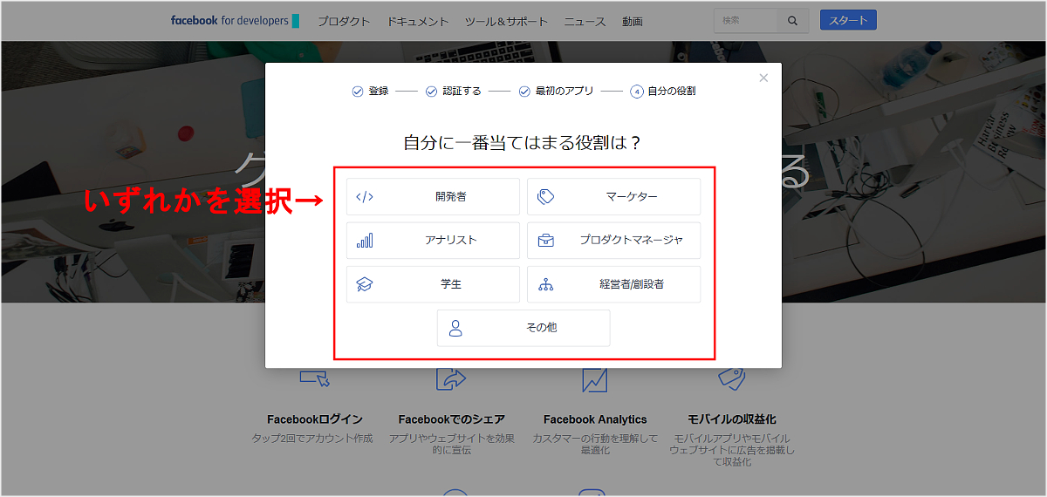Click in the 検索 search field
This screenshot has height=497, width=1047.
click(x=744, y=21)
